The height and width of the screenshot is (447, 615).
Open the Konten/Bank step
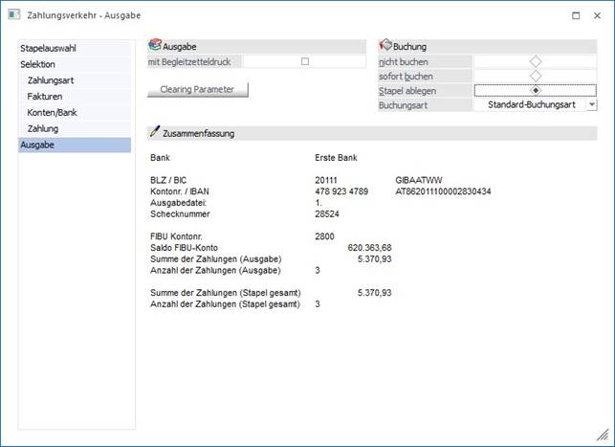coord(53,113)
